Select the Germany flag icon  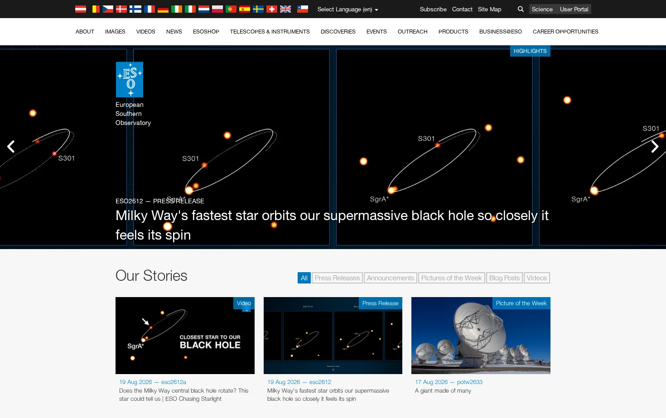[163, 9]
